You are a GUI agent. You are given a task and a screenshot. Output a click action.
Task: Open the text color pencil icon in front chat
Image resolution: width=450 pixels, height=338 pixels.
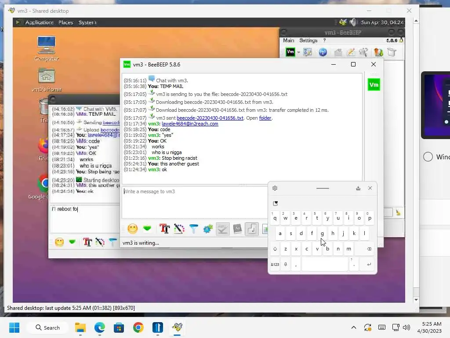pos(179,229)
